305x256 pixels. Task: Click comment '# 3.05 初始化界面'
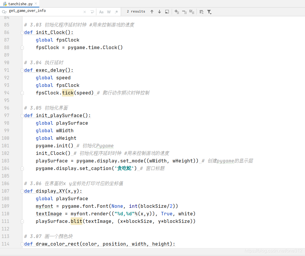tap(46, 108)
